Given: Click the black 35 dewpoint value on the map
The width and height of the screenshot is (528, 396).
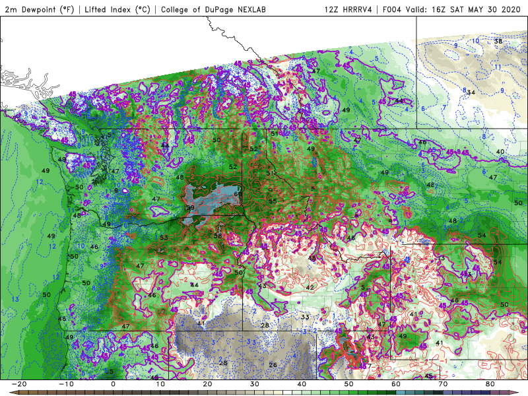Looking at the screenshot, I should (109, 372).
